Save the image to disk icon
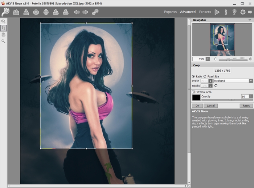The height and width of the screenshot is (188, 254). pyautogui.click(x=26, y=12)
